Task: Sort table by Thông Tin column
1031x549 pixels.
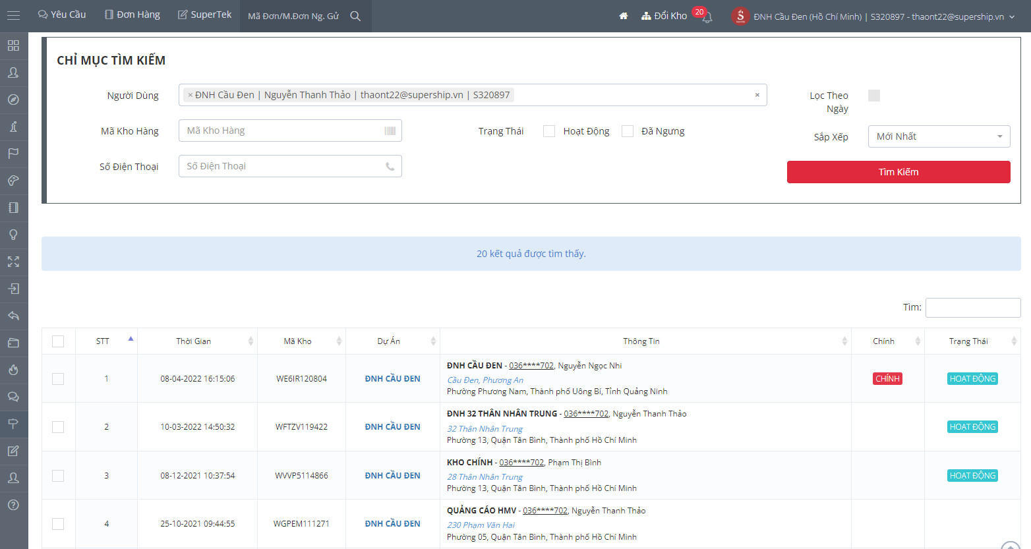Action: pyautogui.click(x=645, y=341)
